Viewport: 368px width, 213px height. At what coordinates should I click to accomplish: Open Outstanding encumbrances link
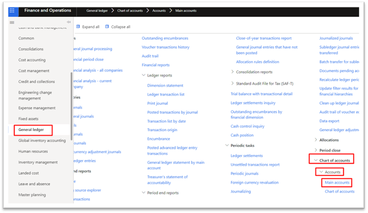point(165,38)
